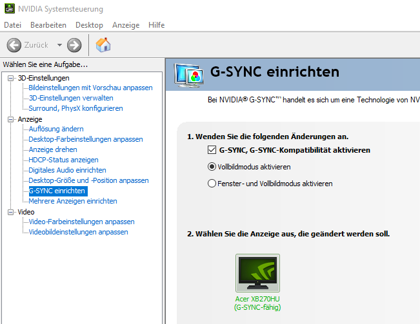
Task: Open Desktop-Größe und -Position anpassen
Action: 88,180
